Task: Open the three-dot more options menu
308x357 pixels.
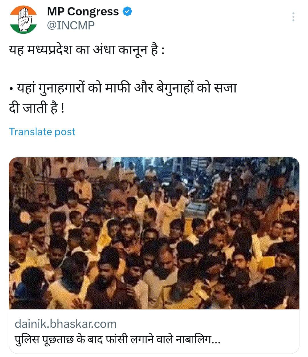Action: tap(293, 17)
